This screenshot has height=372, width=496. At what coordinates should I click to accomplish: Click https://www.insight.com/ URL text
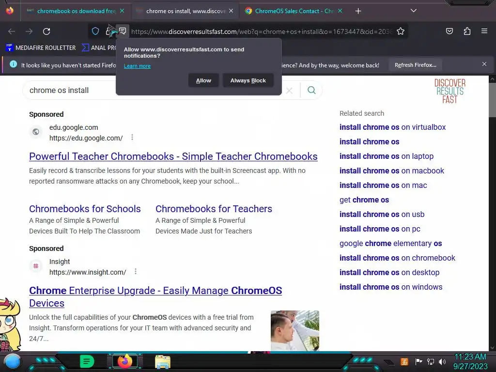tap(88, 272)
